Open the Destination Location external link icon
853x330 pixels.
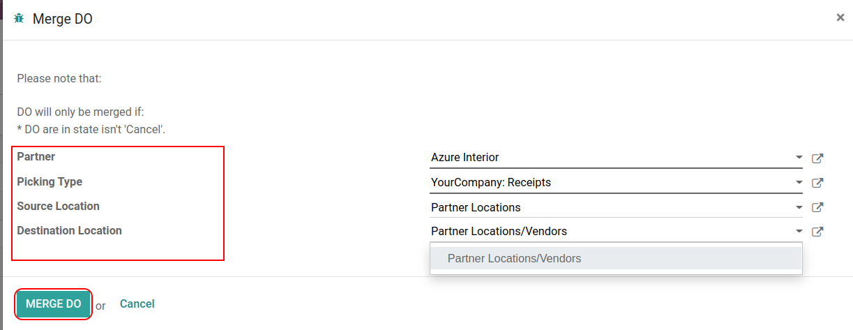(817, 232)
